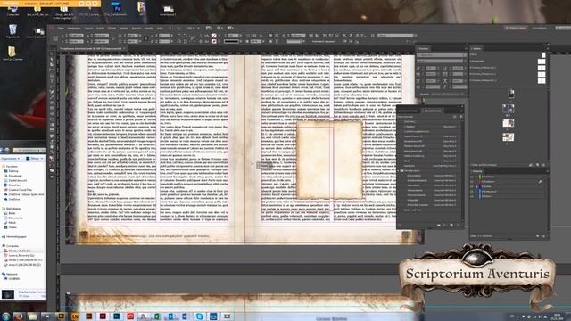Image resolution: width=571 pixels, height=321 pixels.
Task: Open Photoshop from the Windows taskbar
Action: pyautogui.click(x=116, y=317)
